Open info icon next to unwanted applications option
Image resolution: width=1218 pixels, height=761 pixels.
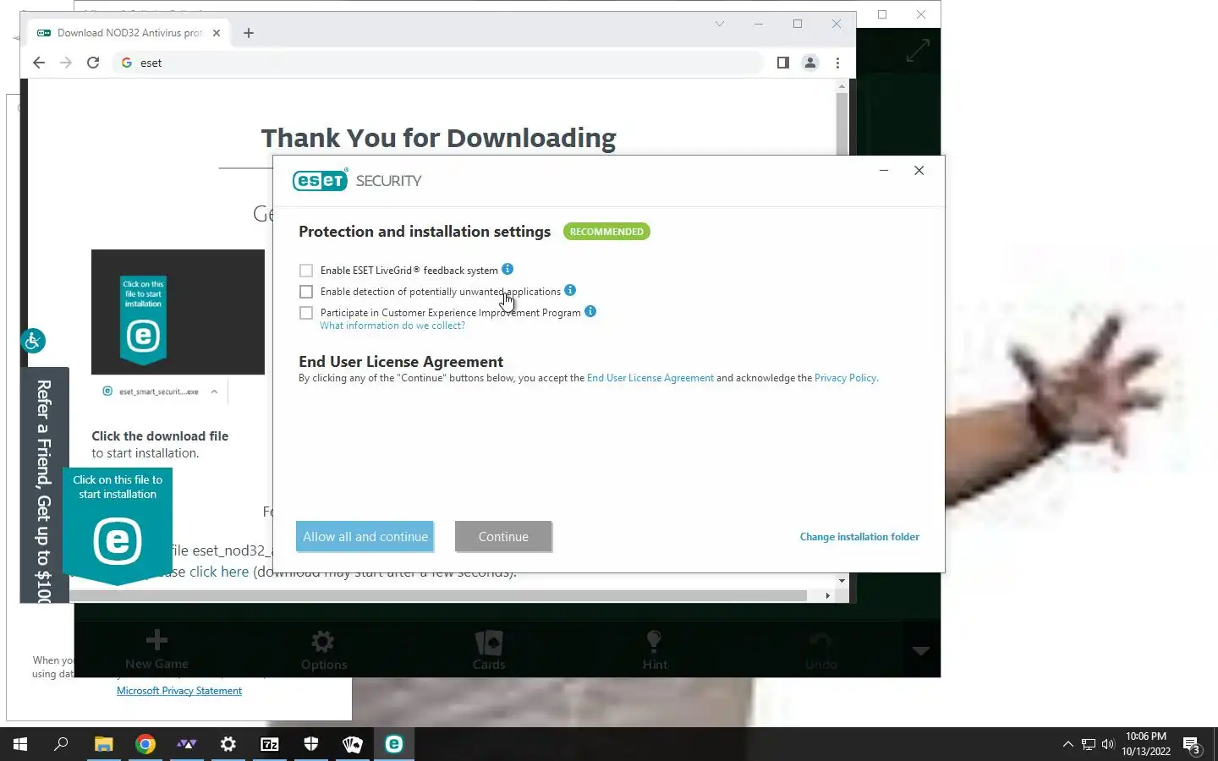(570, 290)
